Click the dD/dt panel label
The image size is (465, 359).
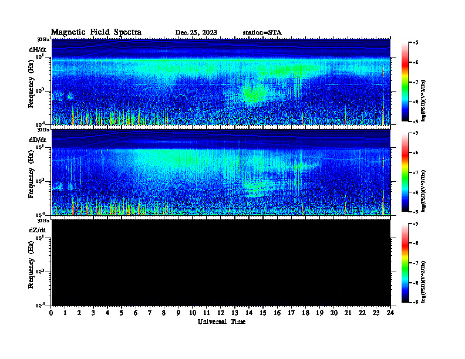click(38, 140)
